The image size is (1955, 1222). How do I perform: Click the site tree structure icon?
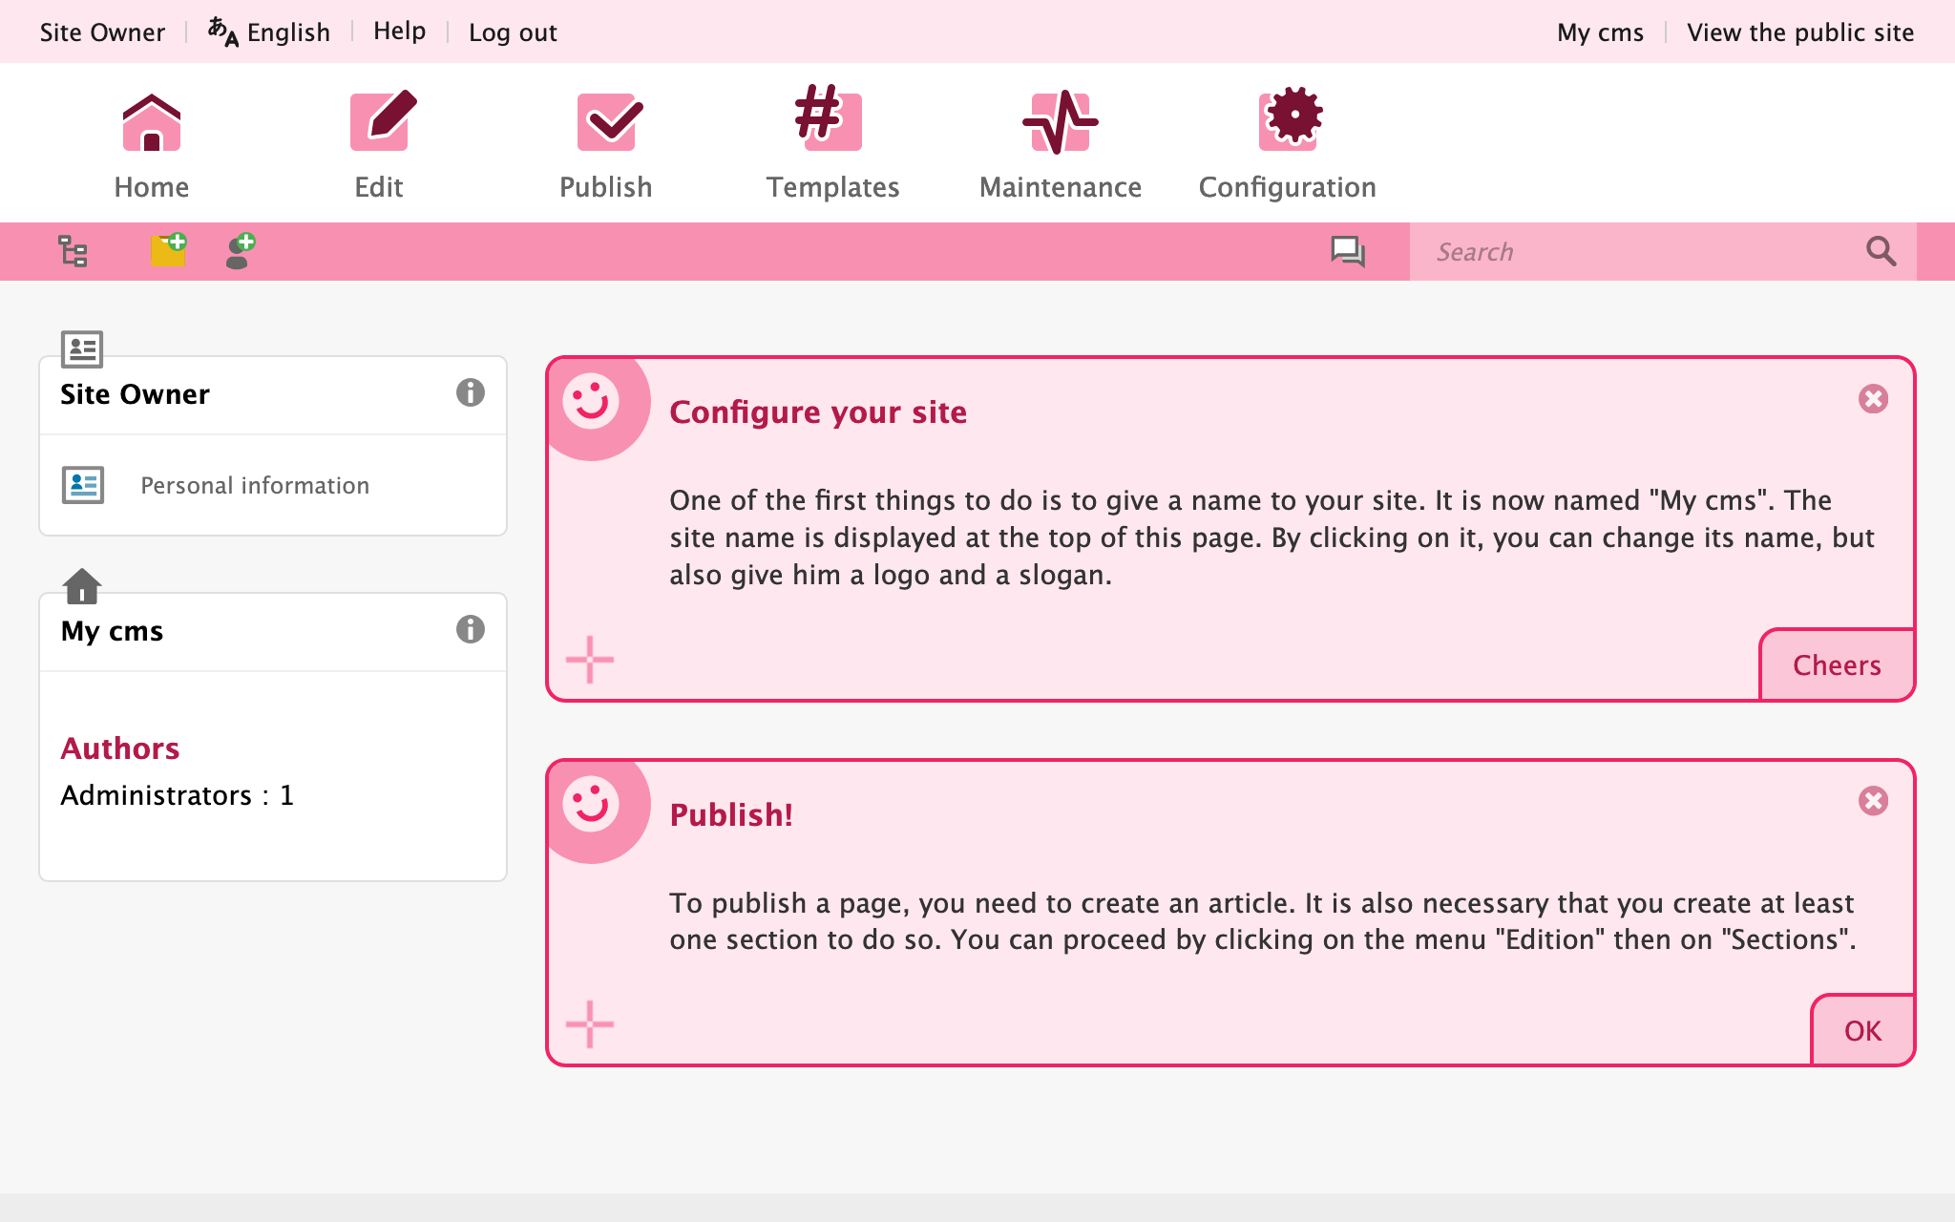click(73, 251)
